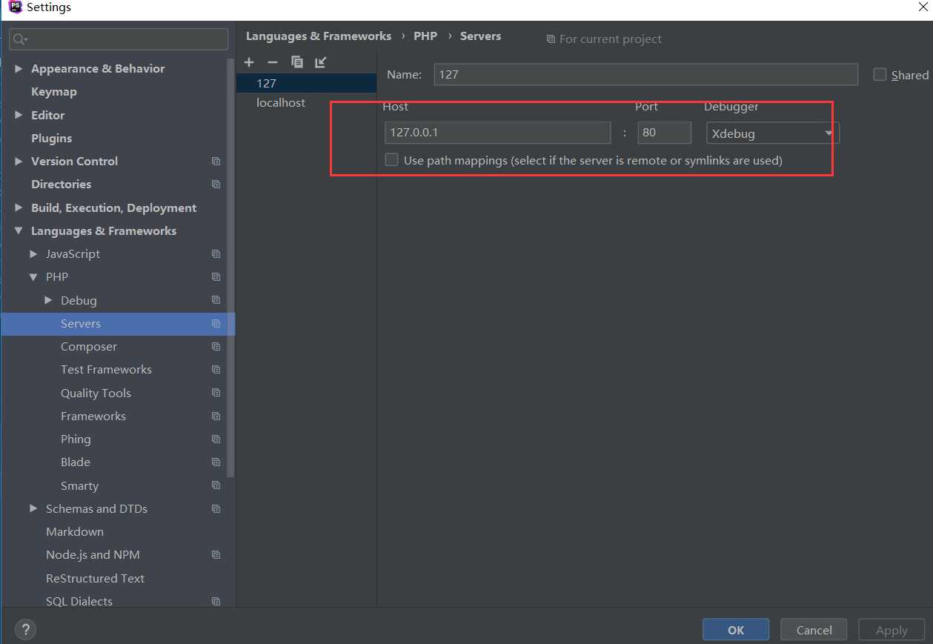The height and width of the screenshot is (644, 933).
Task: Click the Port field showing 80
Action: tap(665, 133)
